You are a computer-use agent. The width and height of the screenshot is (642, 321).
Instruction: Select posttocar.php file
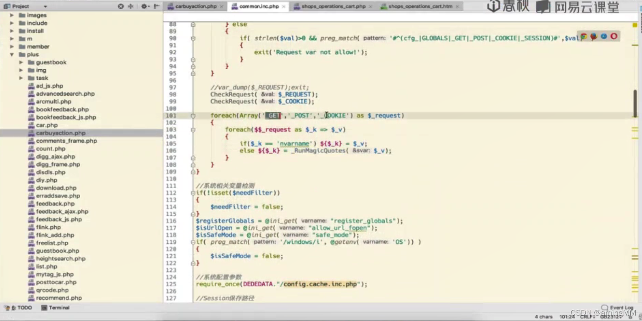[56, 282]
